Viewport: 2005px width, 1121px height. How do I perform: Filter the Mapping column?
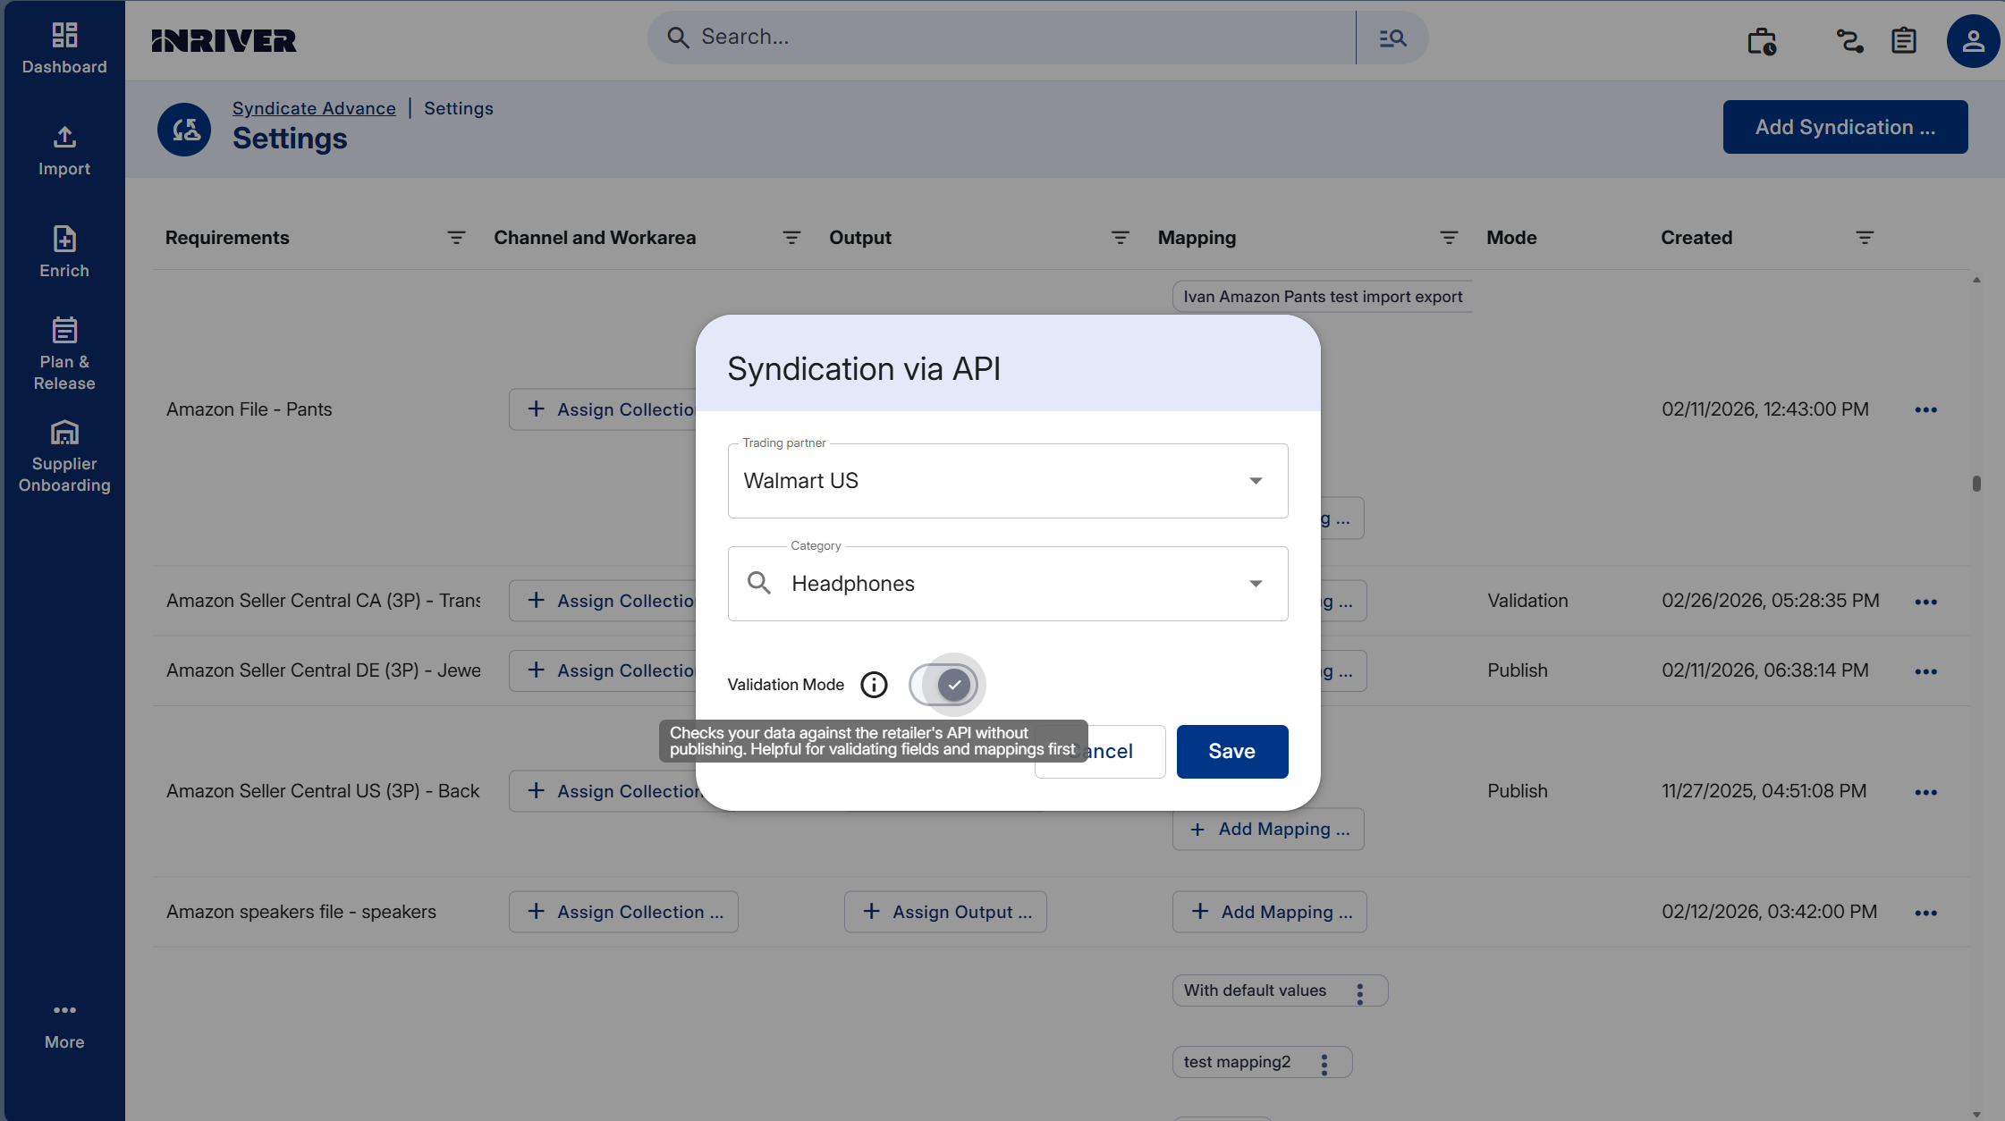click(1449, 238)
